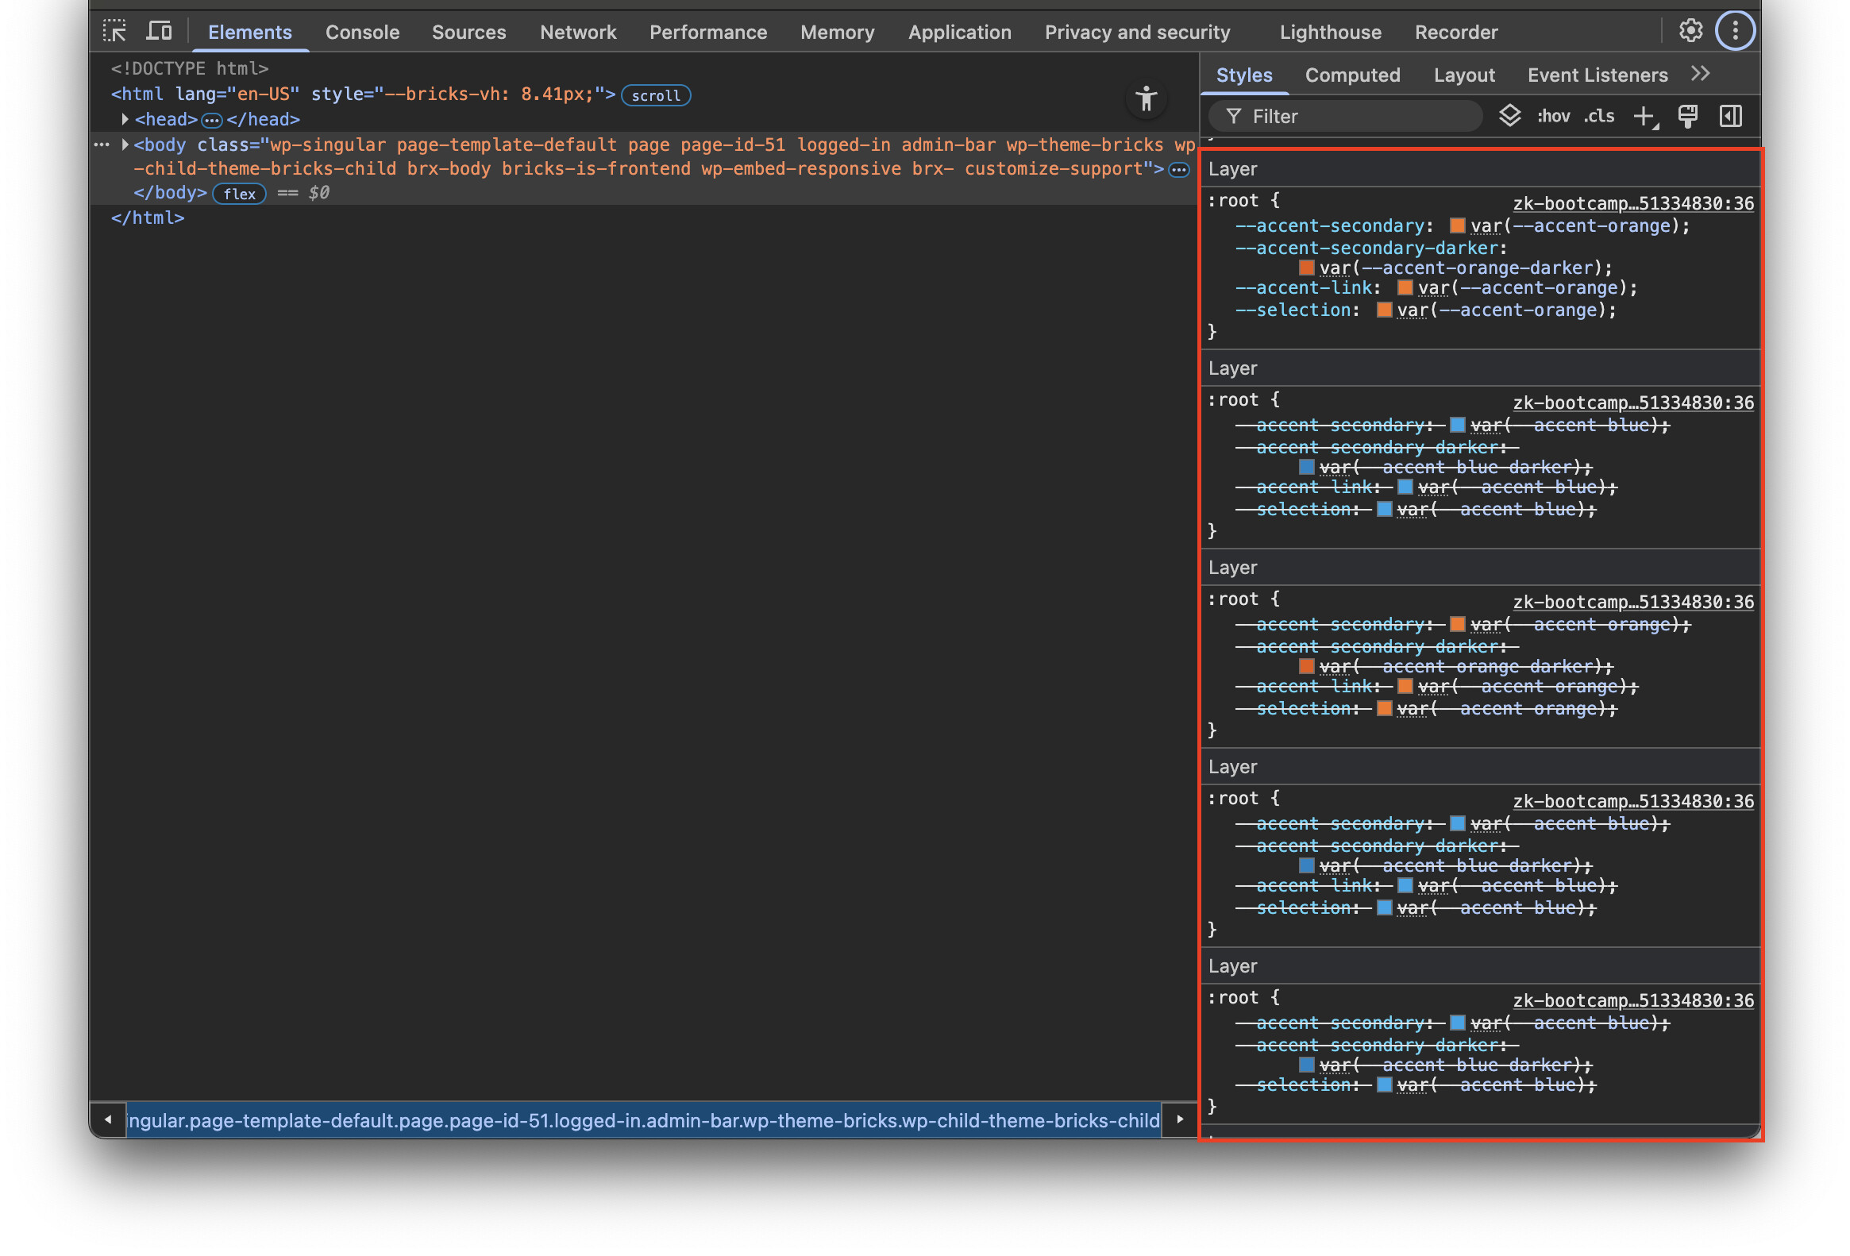Click active --accent-link property name
The image size is (1850, 1256).
pos(1304,288)
